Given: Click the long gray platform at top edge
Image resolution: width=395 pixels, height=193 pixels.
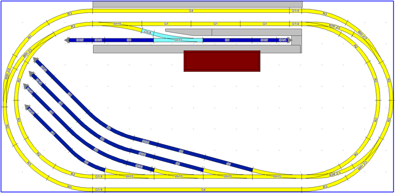Looking at the screenshot, I should 197,4.
